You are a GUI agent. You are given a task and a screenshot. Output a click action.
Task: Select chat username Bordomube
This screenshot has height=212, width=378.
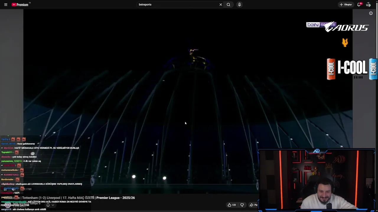pyautogui.click(x=7, y=179)
